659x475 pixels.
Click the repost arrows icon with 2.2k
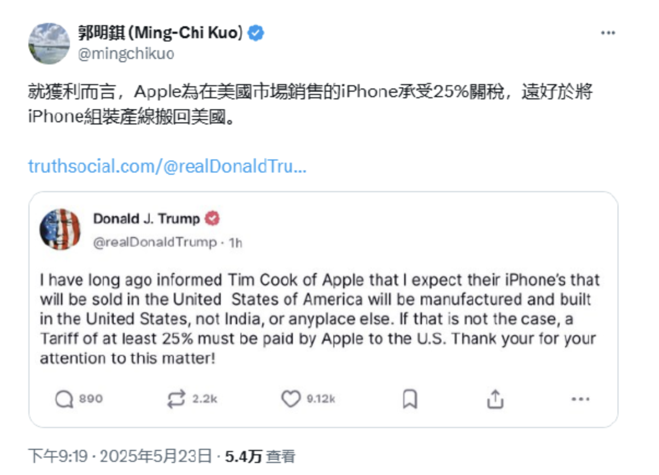point(176,399)
